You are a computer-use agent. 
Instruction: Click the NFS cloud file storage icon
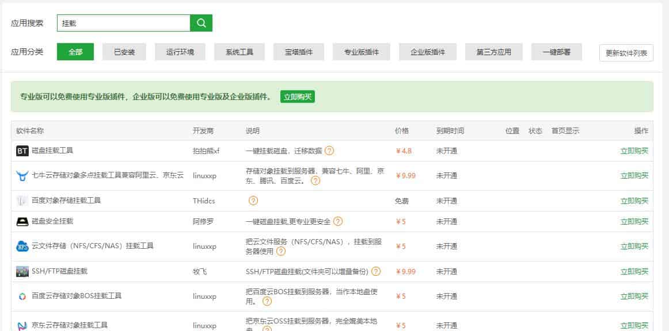(22, 247)
